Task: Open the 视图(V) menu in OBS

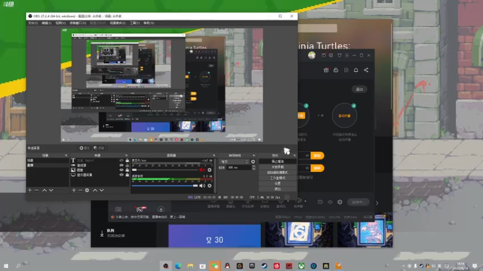Action: (60, 23)
